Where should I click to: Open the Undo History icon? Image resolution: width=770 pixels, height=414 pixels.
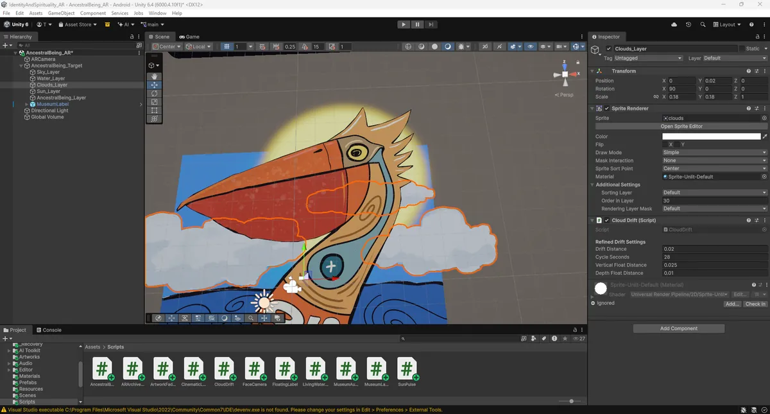[x=689, y=24]
